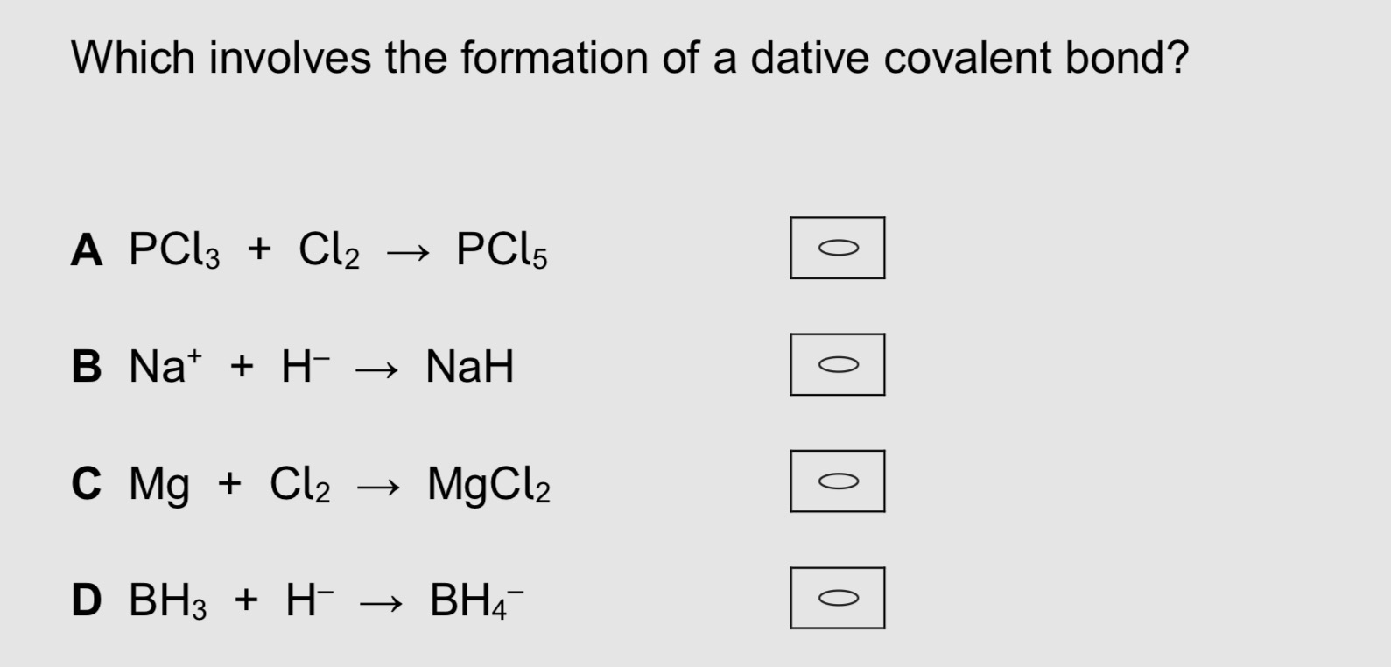Click the BH₄⁻ product formula
1391x667 pixels.
tap(476, 601)
